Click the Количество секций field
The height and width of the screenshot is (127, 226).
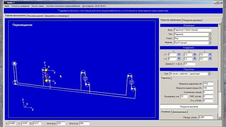208,92
